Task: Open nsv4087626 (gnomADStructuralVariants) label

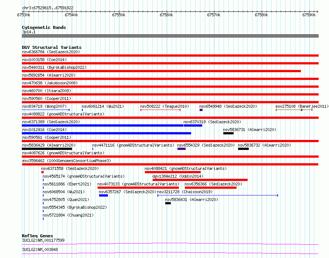Action: pos(63,153)
